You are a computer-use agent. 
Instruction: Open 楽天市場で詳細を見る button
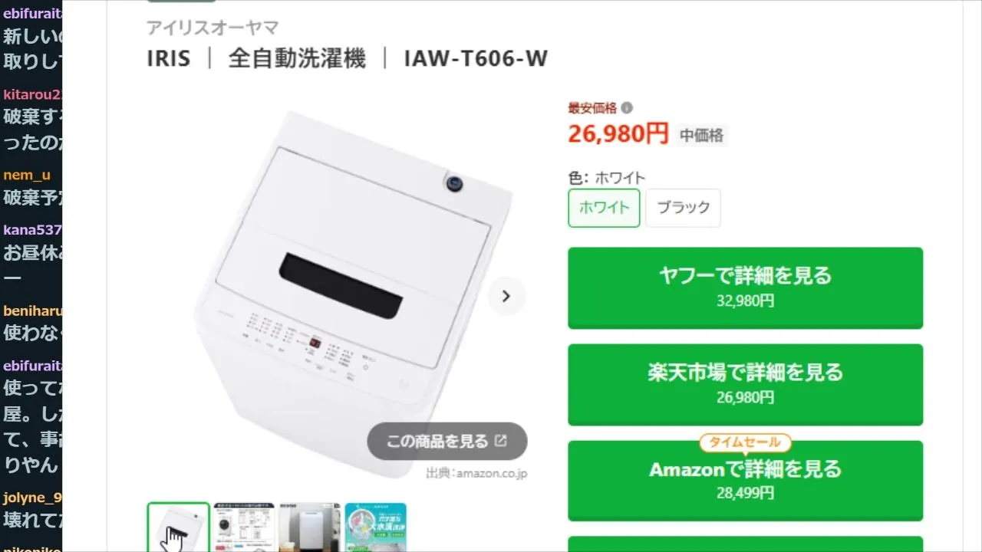coord(745,384)
